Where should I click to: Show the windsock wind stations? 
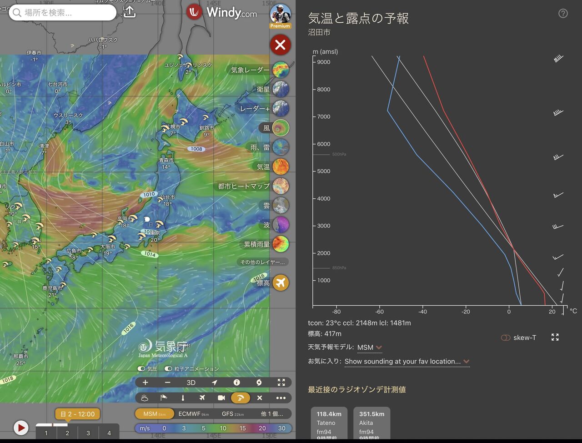(x=164, y=398)
